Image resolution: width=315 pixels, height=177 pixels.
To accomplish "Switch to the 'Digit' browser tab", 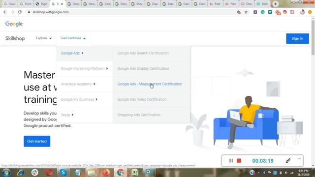I will [41, 4].
